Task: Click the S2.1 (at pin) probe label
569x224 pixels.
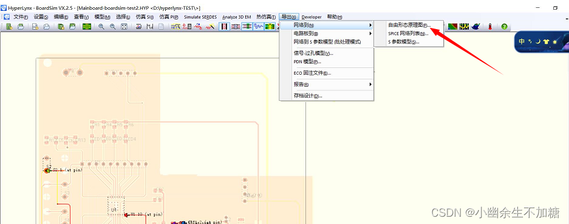Action: pos(68,169)
